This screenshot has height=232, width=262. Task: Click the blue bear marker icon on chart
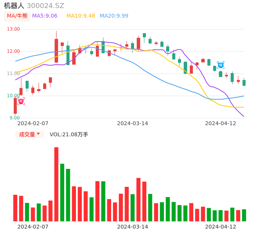tap(220, 65)
